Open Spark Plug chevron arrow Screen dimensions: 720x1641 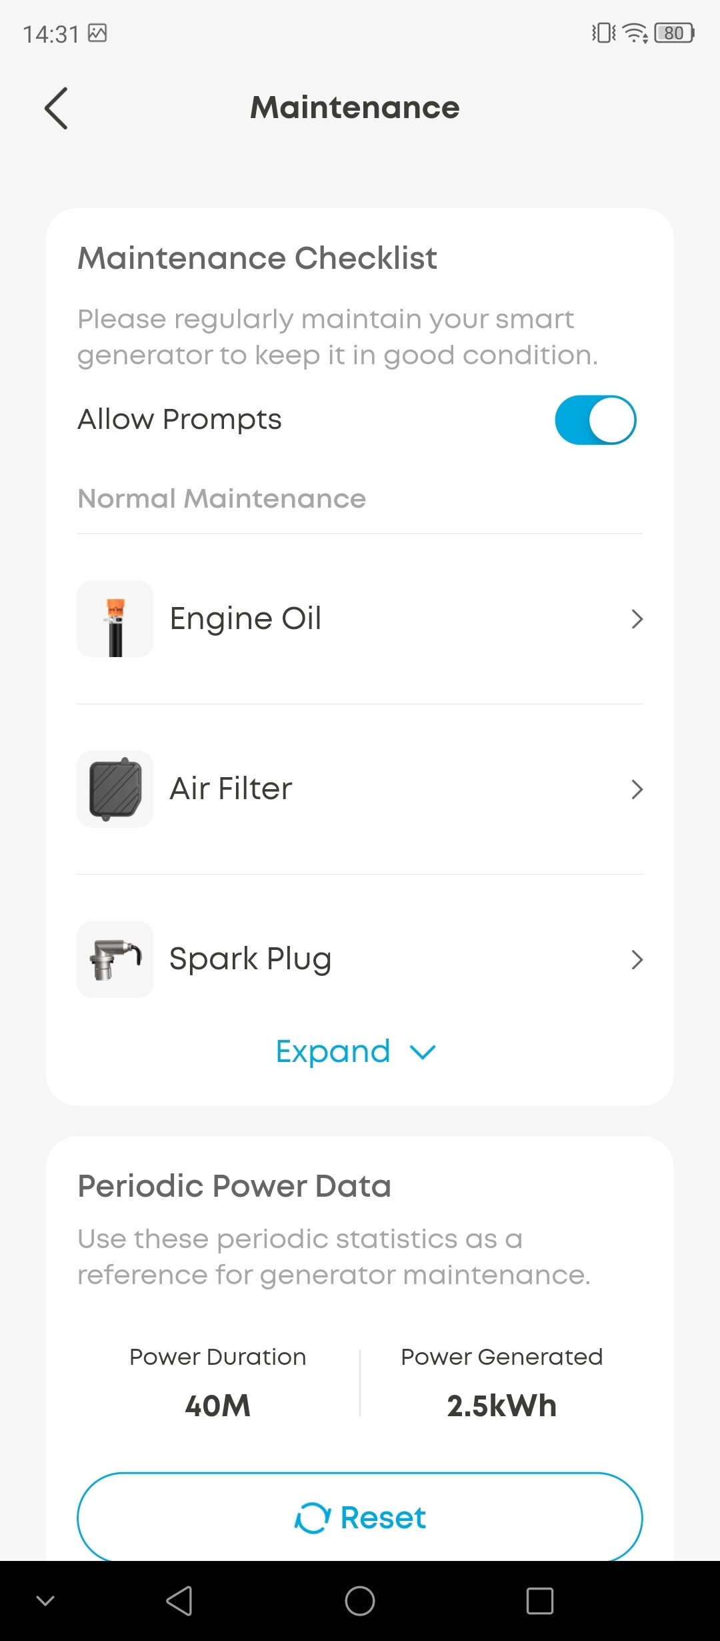[637, 959]
